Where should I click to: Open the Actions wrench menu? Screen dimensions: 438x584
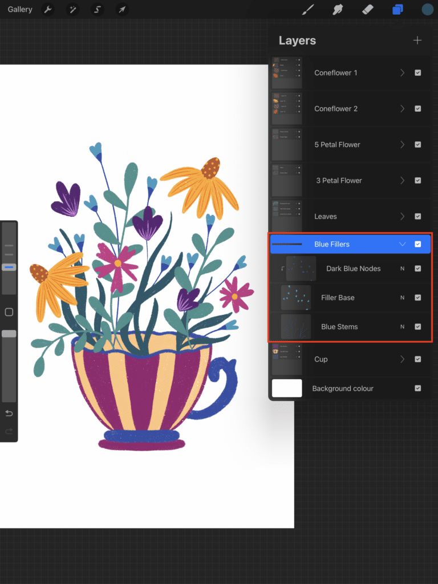pos(48,9)
